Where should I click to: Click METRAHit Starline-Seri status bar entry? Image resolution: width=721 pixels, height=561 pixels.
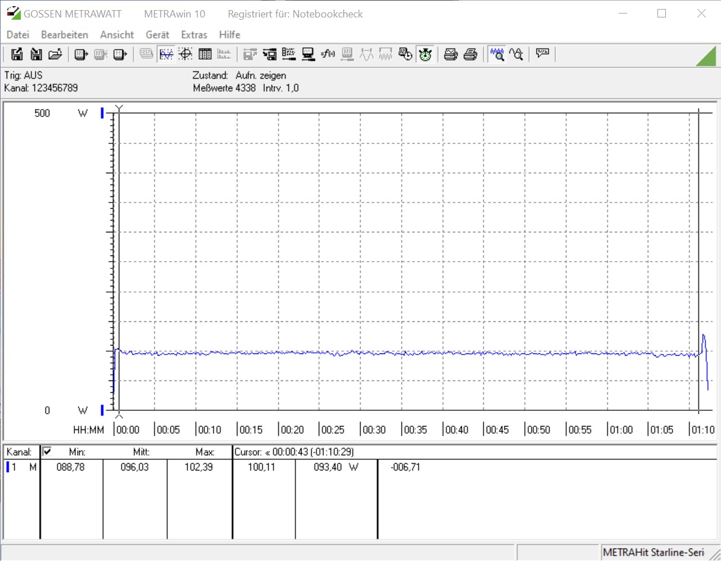(654, 553)
